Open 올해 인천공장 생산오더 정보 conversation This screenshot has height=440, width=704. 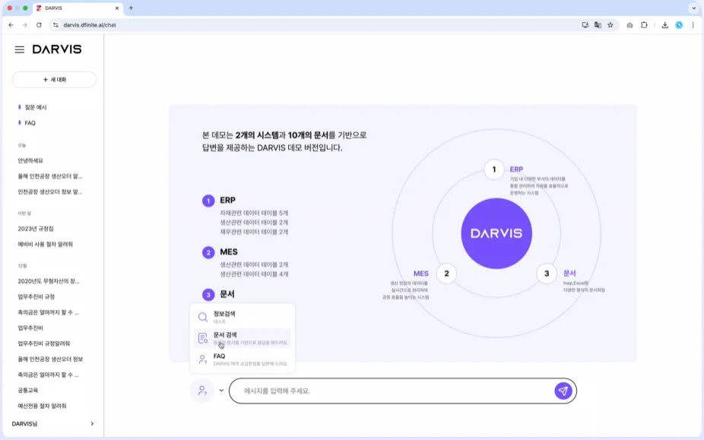pyautogui.click(x=50, y=359)
